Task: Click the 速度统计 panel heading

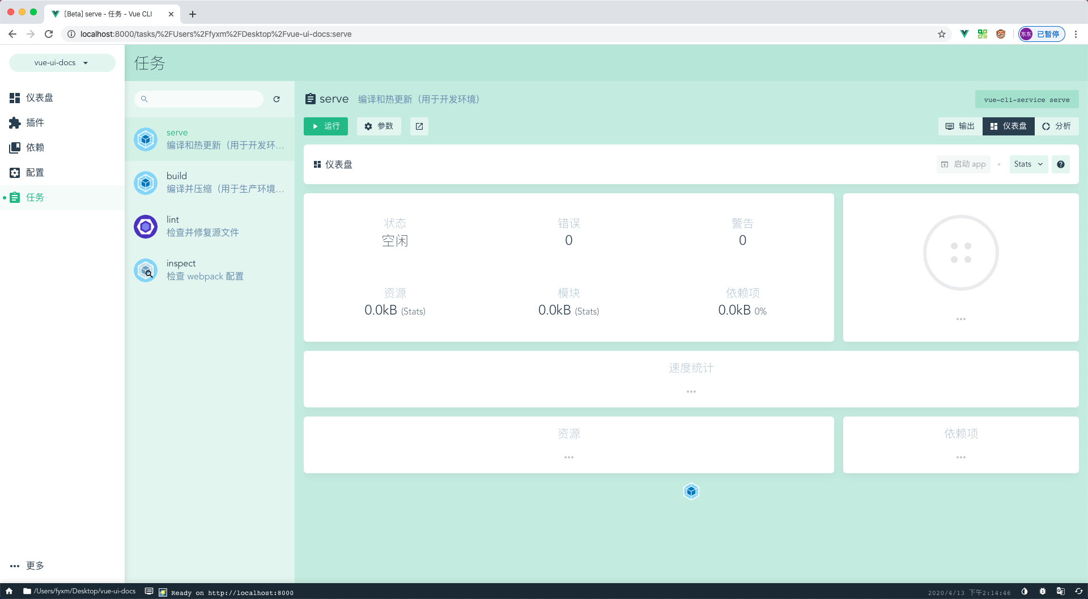Action: click(691, 368)
